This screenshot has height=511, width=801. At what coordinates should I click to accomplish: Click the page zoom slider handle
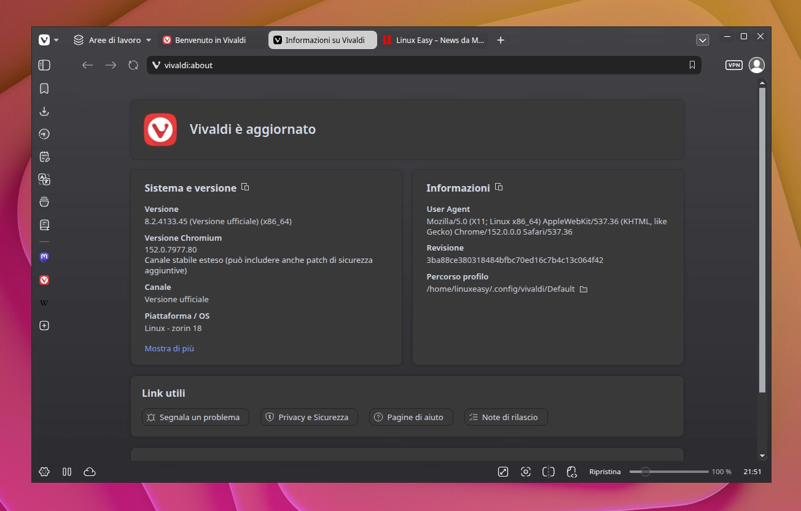[x=645, y=472]
